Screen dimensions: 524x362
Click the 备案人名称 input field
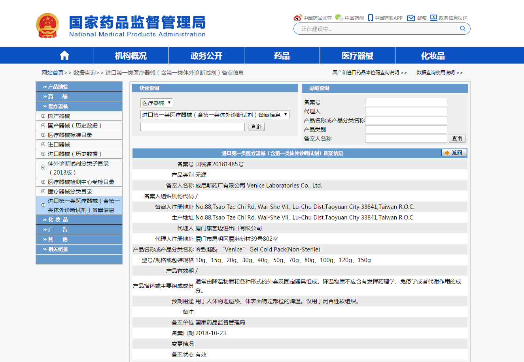(406, 139)
